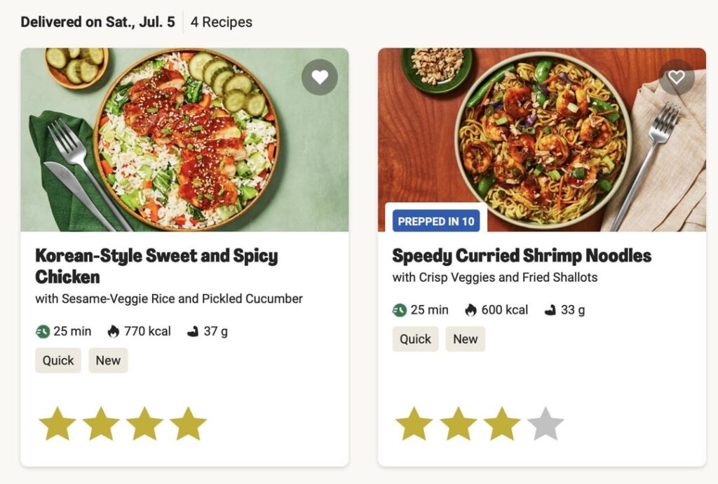
Task: Rate Shrimp Noodles with the gray fourth star
Action: [546, 424]
